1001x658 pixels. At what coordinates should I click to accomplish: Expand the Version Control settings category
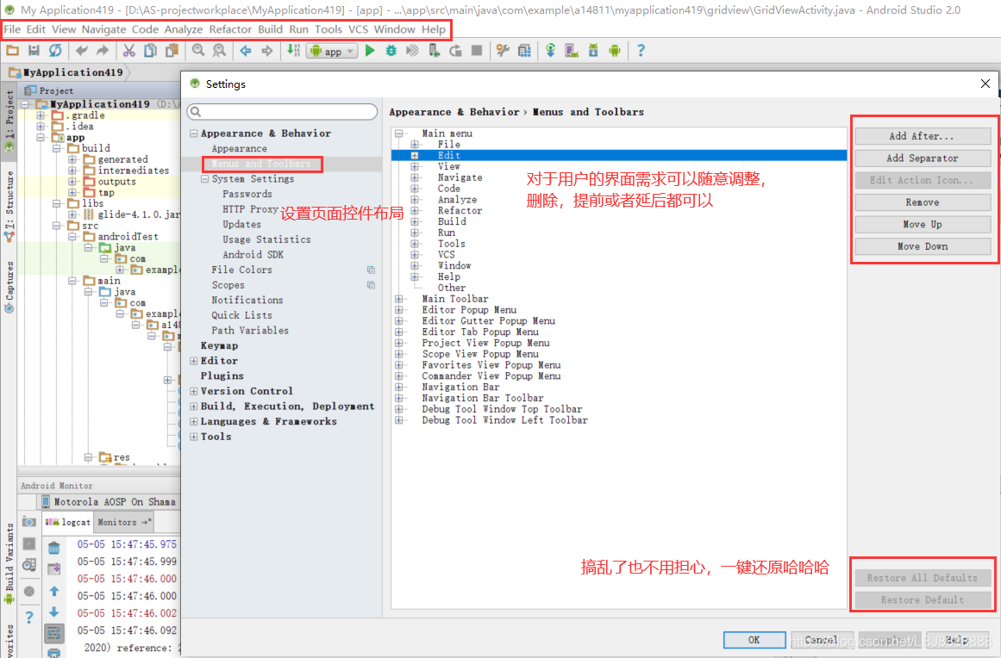(194, 391)
